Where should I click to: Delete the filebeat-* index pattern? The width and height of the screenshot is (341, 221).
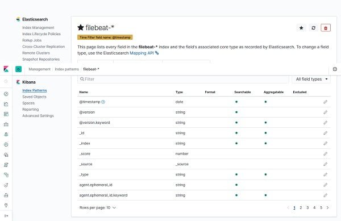(326, 28)
